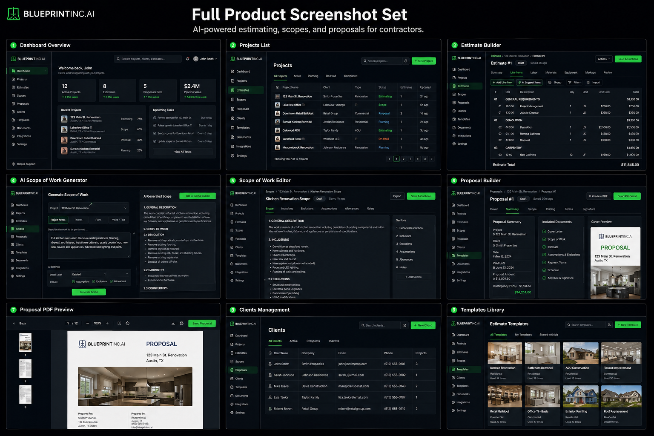
Task: Click the page layout icon in PDF Preview toolbar
Action: click(x=119, y=324)
